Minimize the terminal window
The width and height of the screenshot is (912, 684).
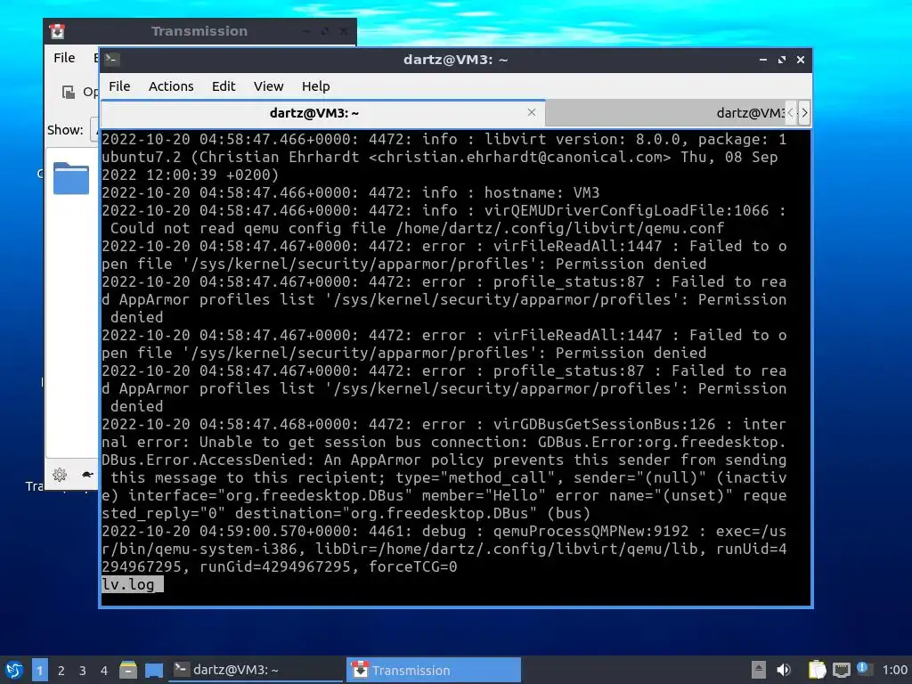763,60
